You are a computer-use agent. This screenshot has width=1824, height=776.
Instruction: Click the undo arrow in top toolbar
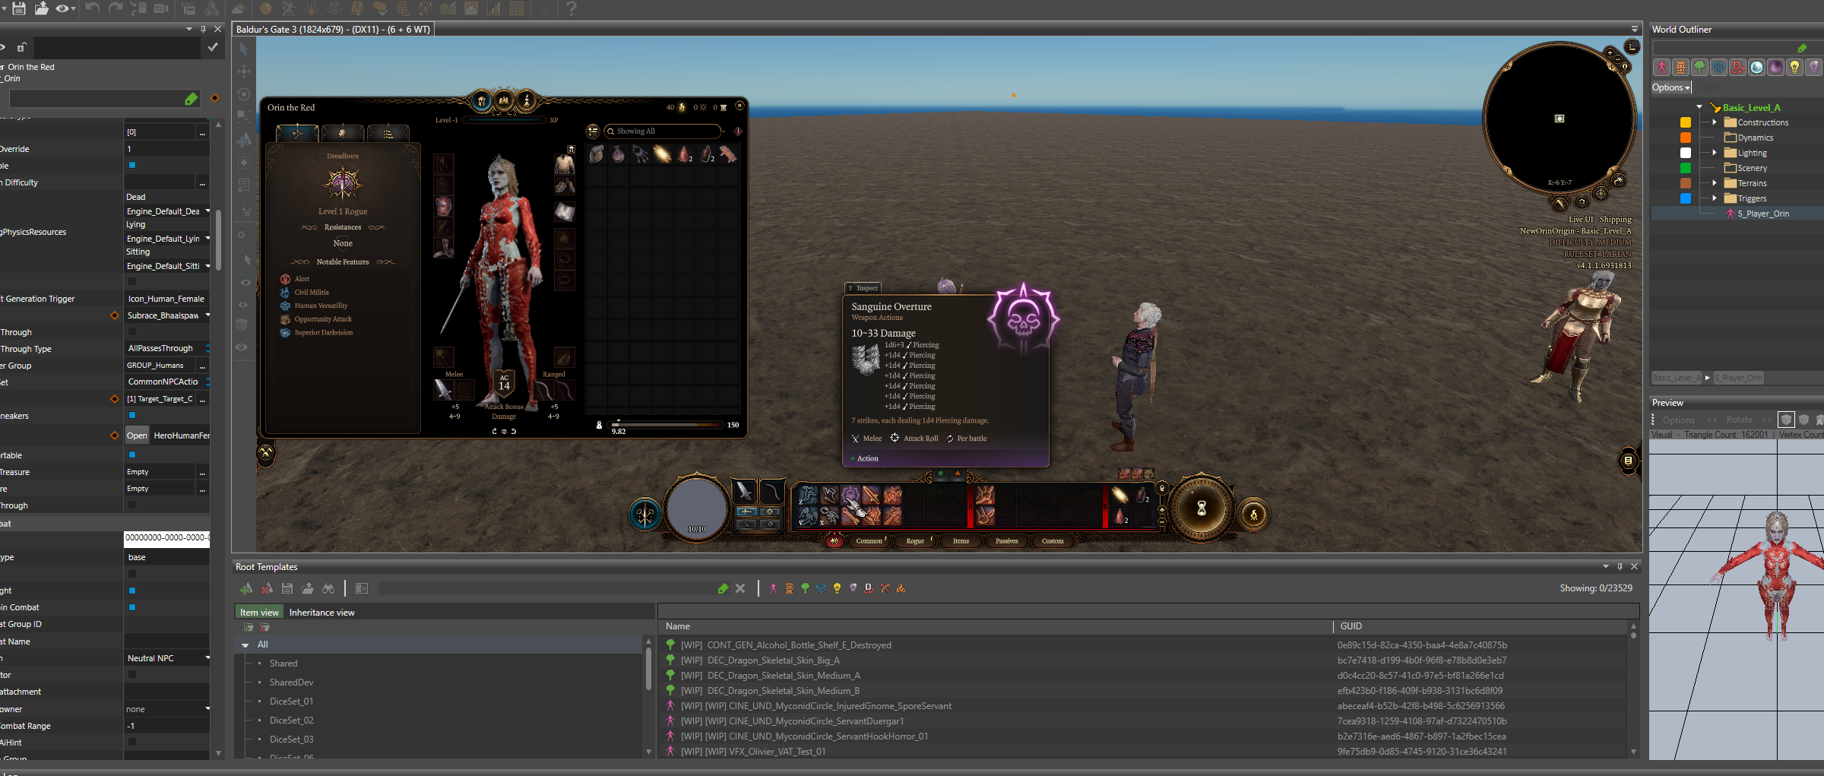click(93, 8)
